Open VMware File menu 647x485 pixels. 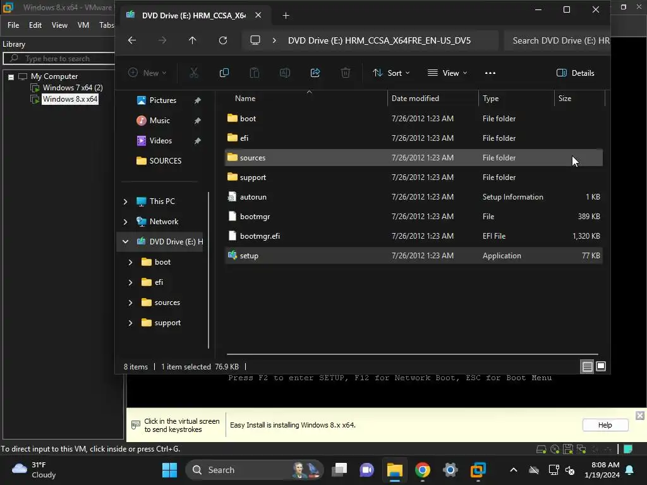[x=13, y=25]
